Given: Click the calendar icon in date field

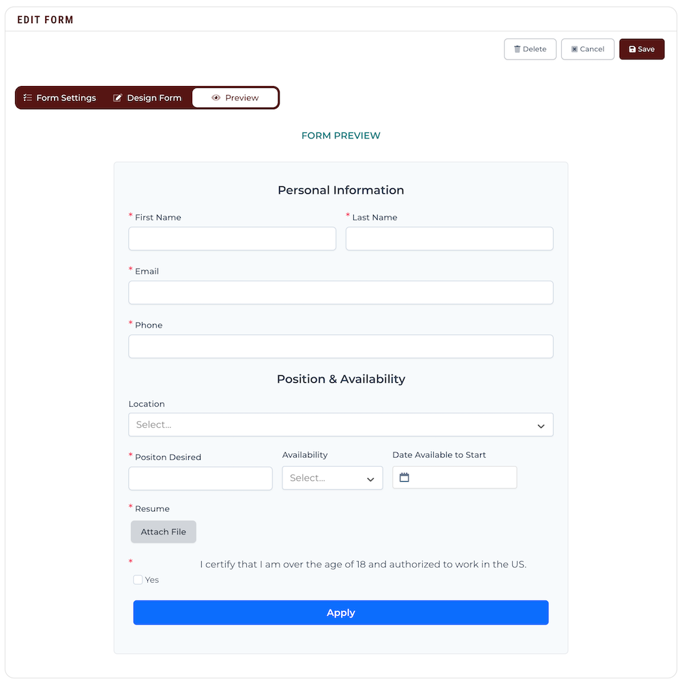Looking at the screenshot, I should pyautogui.click(x=404, y=478).
